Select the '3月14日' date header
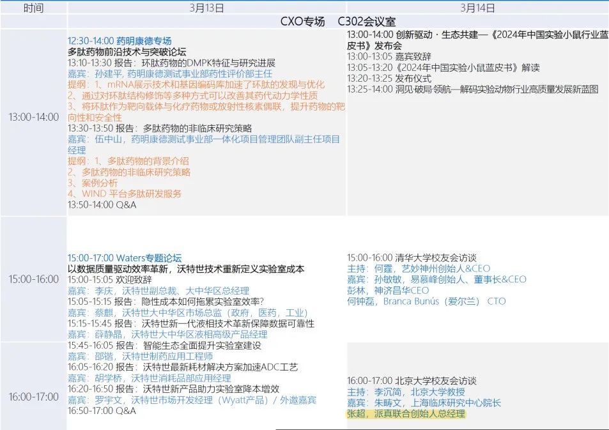609x430 pixels. (477, 8)
